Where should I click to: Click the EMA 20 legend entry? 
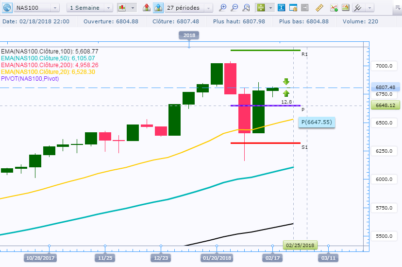click(x=48, y=72)
